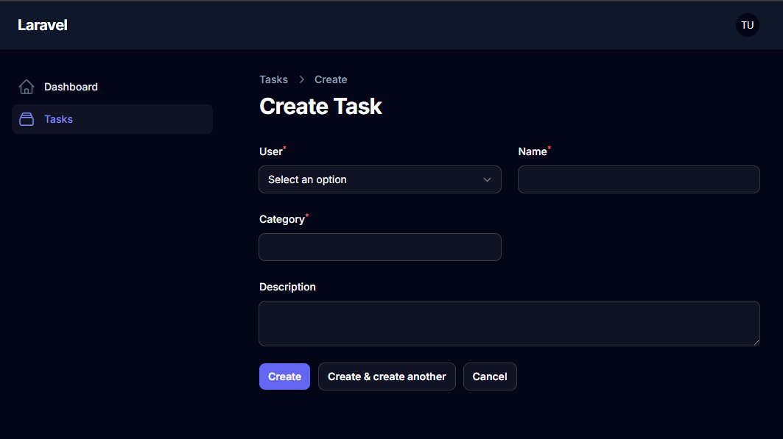Click the Description textarea resize handle

[x=756, y=343]
